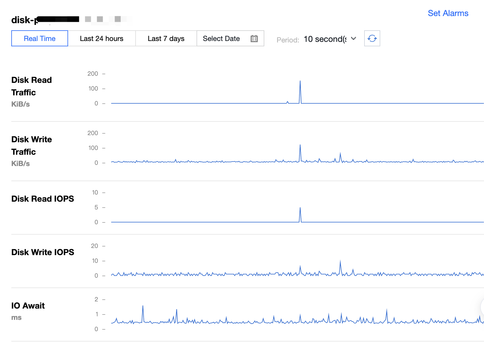This screenshot has width=484, height=354.
Task: Switch to the Real Time tab
Action: click(40, 39)
